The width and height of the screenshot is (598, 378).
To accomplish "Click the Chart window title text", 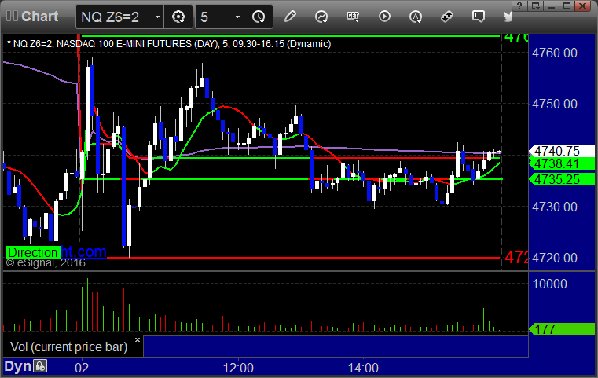I will click(x=39, y=17).
